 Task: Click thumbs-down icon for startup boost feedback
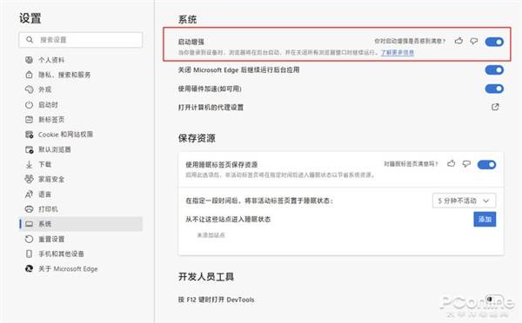(x=474, y=41)
